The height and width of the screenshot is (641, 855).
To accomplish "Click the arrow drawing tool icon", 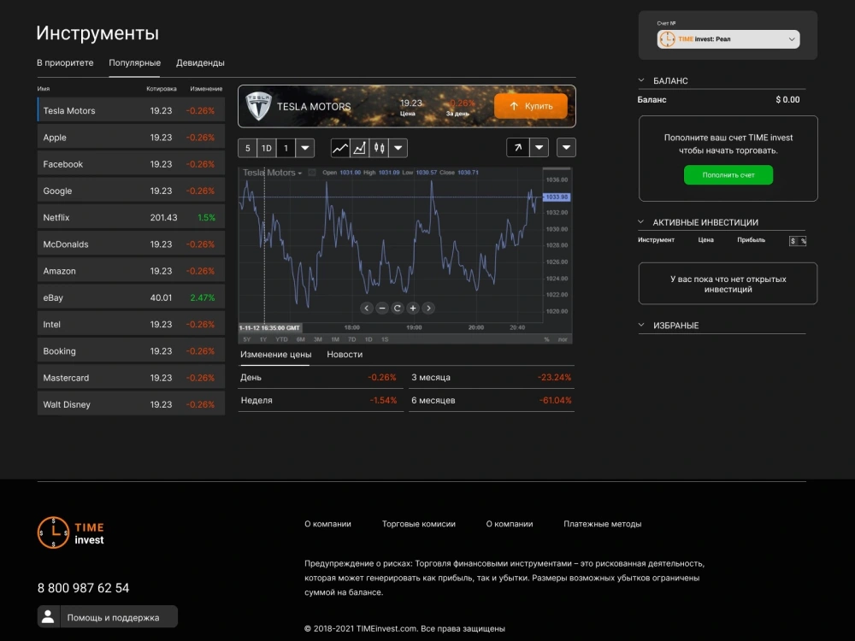I will pyautogui.click(x=517, y=147).
